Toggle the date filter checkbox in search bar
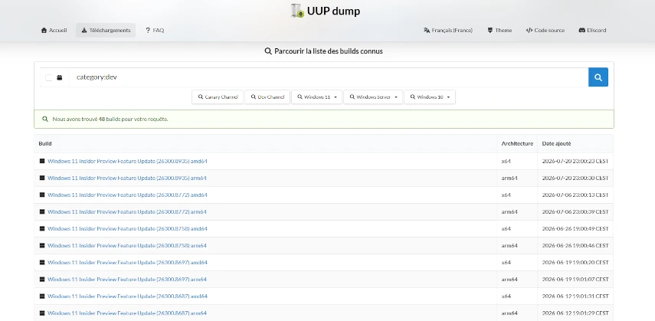This screenshot has width=655, height=321. [49, 77]
